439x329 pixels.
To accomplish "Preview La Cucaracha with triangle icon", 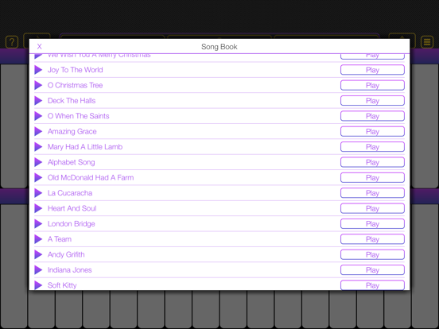I will 38,193.
